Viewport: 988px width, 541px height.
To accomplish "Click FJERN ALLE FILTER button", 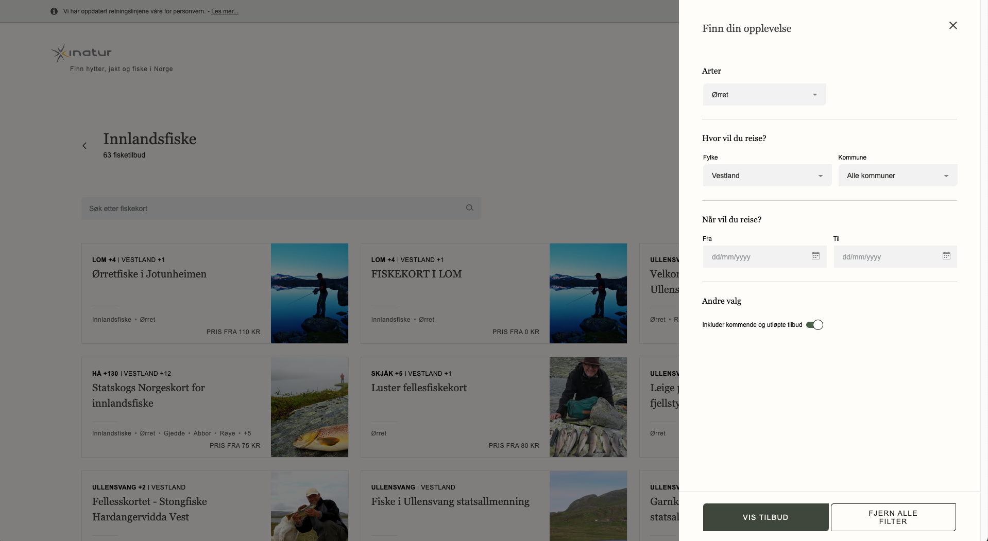I will pos(893,517).
